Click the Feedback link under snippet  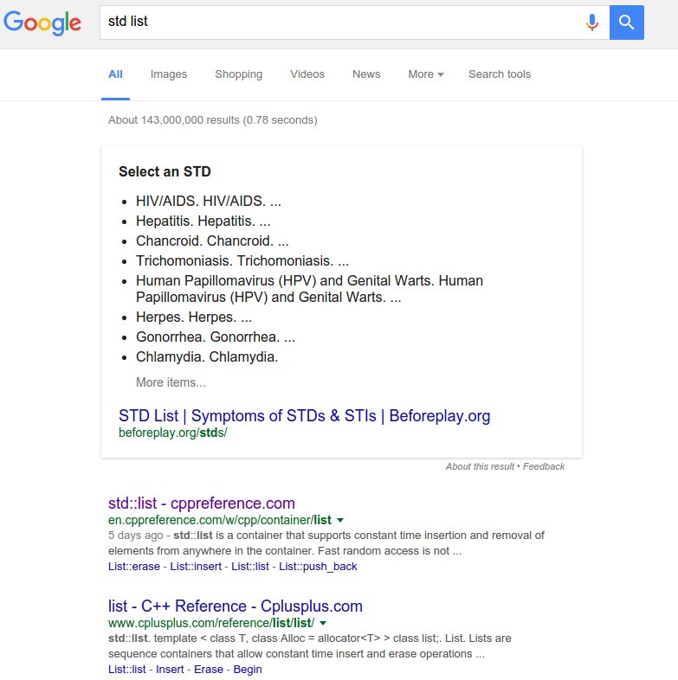544,466
